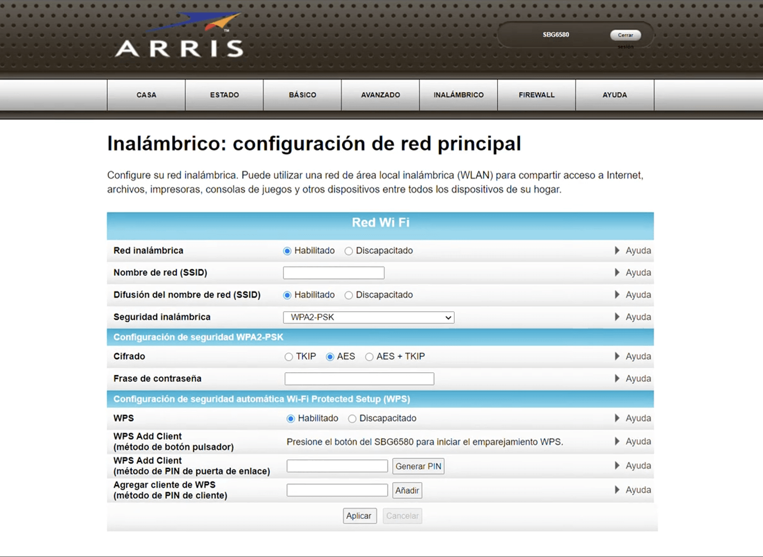Open the Seguridad inalámbrica WPA2-PSK dropdown
This screenshot has height=557, width=763.
(x=368, y=317)
